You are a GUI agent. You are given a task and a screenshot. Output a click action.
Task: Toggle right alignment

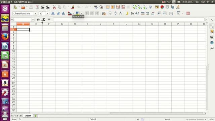[x=97, y=13]
